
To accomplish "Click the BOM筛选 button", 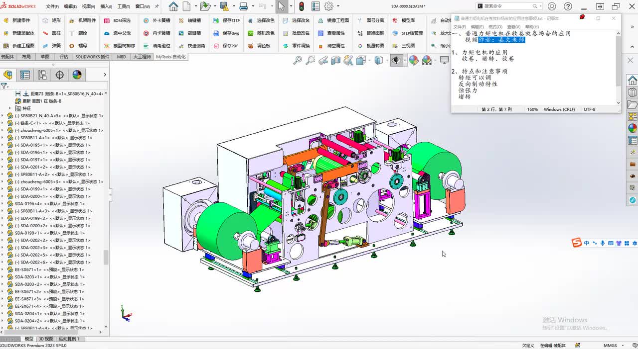I will pos(118,20).
